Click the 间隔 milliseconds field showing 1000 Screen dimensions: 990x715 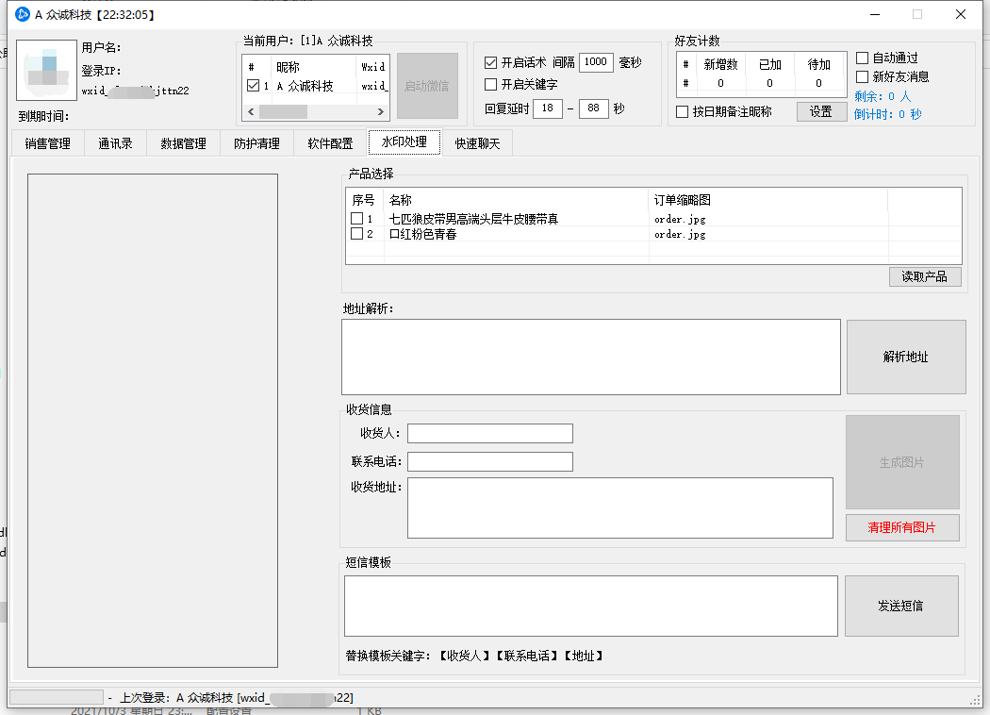click(x=595, y=62)
